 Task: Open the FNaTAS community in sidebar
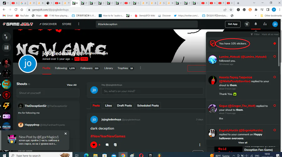tap(6, 127)
